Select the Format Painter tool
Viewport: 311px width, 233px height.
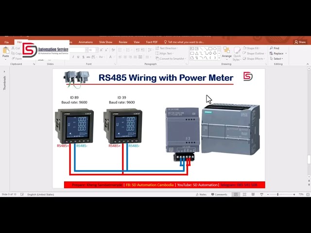click(17, 59)
